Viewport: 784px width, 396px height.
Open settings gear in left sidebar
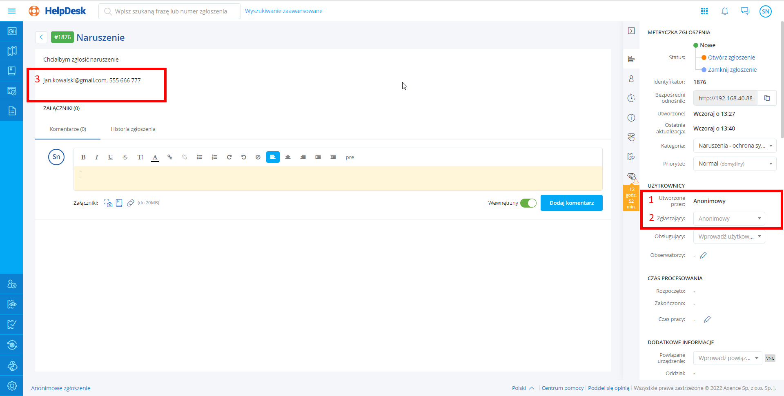tap(12, 385)
